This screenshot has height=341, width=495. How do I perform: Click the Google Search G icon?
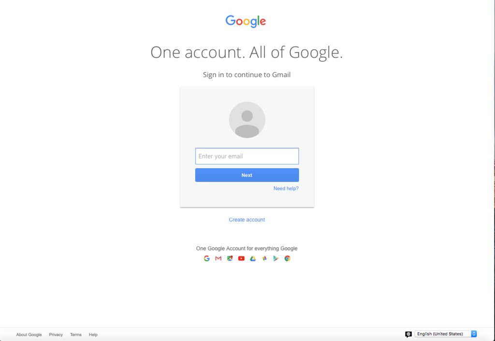tap(207, 258)
